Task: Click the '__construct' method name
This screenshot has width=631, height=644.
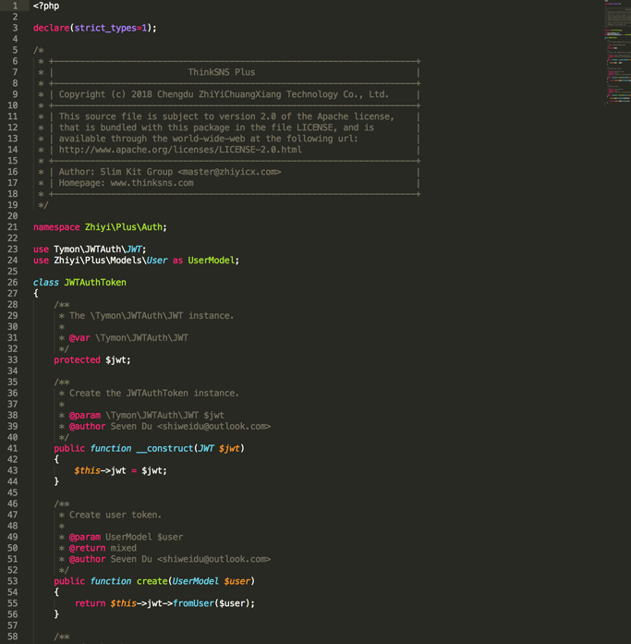Action: coord(164,448)
